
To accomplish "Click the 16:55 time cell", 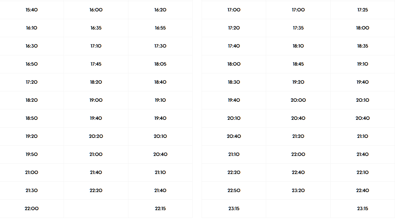I will (x=160, y=28).
